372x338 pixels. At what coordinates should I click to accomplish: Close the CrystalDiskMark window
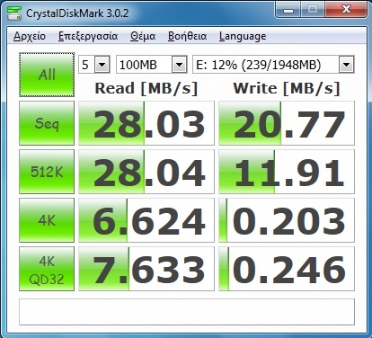click(346, 10)
